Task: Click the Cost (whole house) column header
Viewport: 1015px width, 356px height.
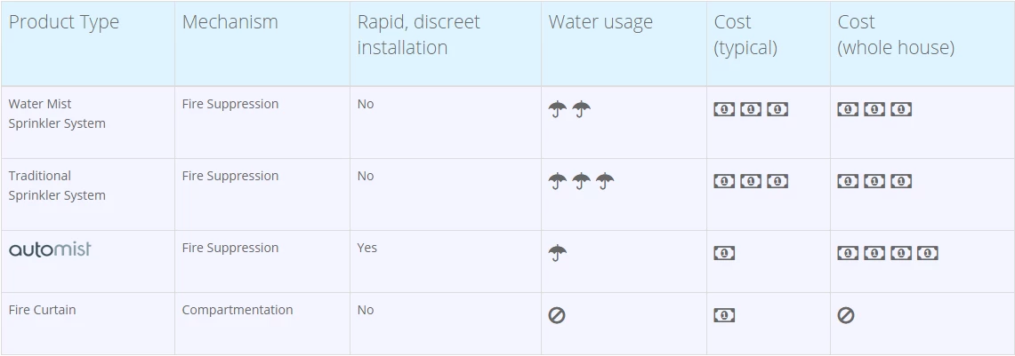Action: 896,35
